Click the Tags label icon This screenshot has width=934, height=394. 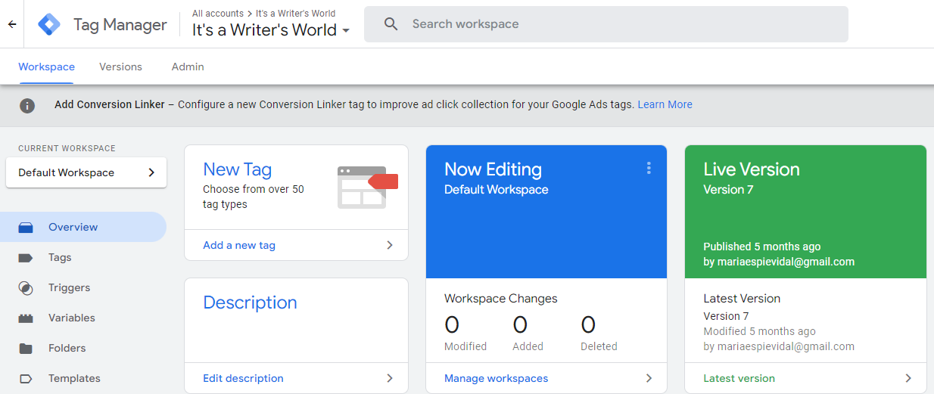[x=26, y=257]
